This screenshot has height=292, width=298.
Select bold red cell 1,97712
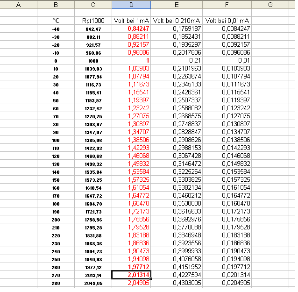[x=131, y=267]
